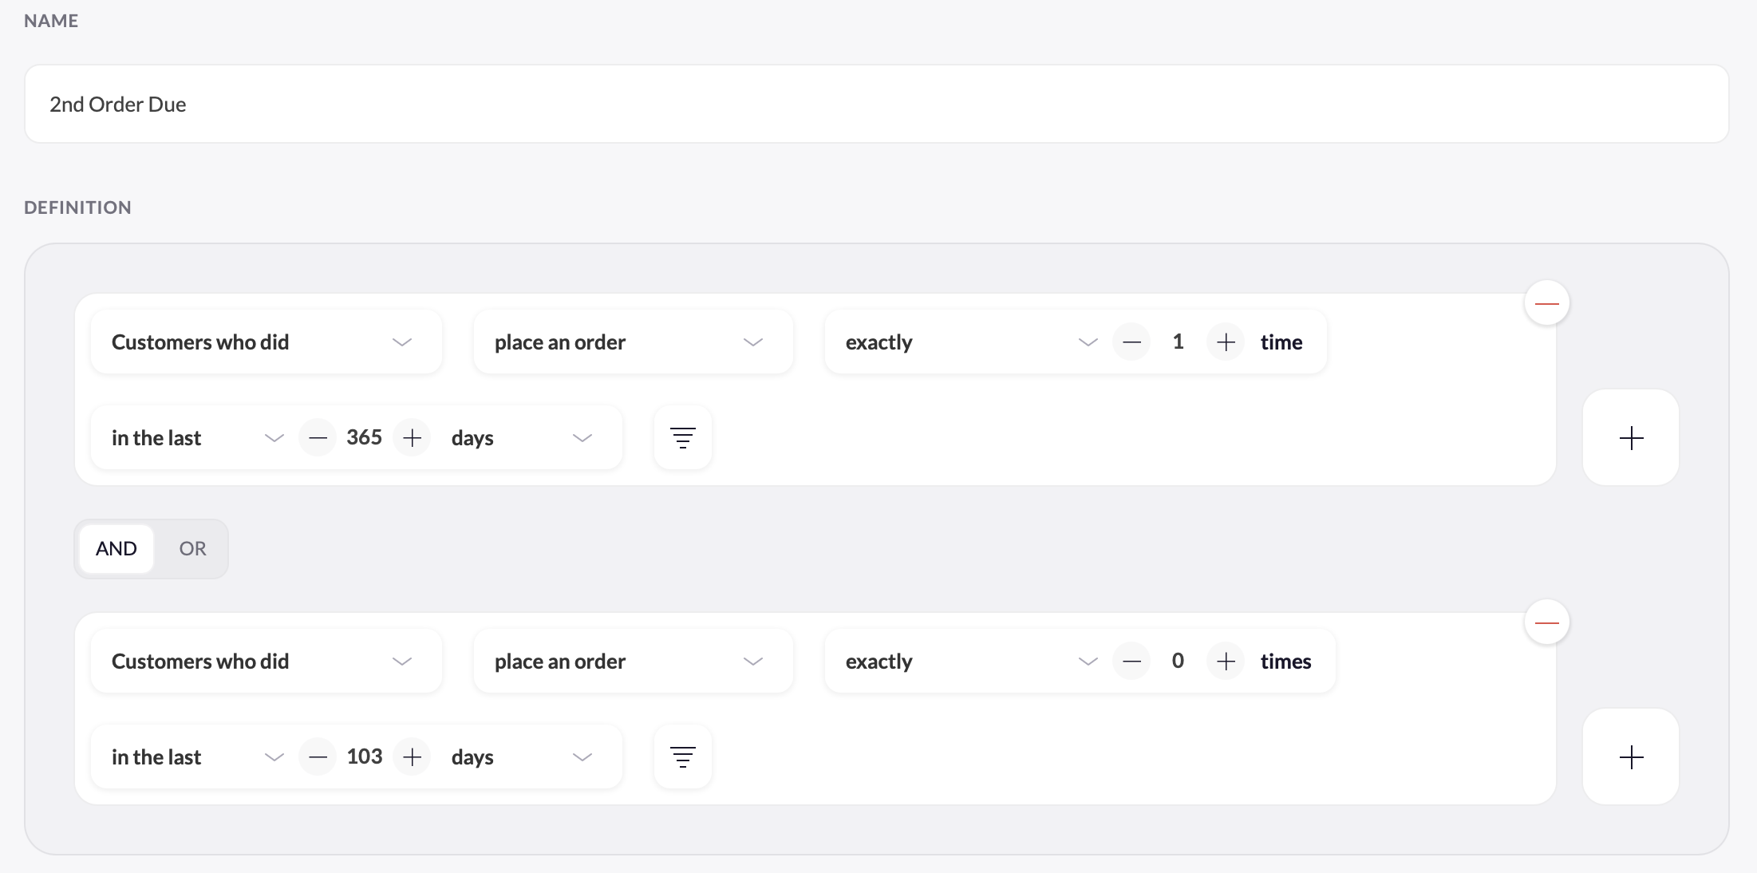Decrement the exactly 0 times counter

click(x=1131, y=661)
